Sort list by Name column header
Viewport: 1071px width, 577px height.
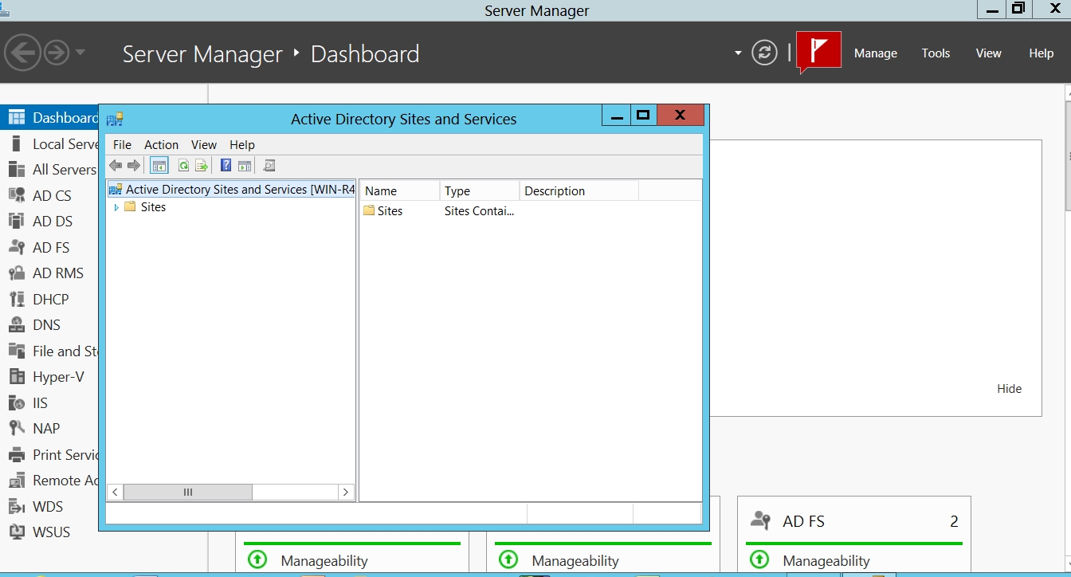[x=399, y=191]
